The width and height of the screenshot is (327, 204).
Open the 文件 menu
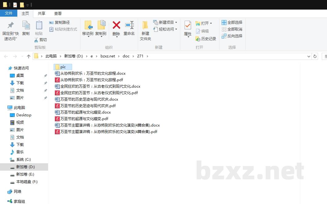tap(9, 13)
